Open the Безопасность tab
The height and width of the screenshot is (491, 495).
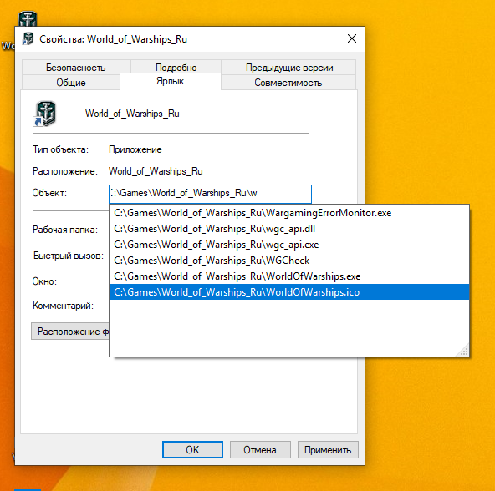tap(76, 67)
